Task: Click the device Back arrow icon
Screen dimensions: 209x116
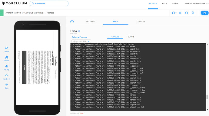Action: (x=7, y=85)
